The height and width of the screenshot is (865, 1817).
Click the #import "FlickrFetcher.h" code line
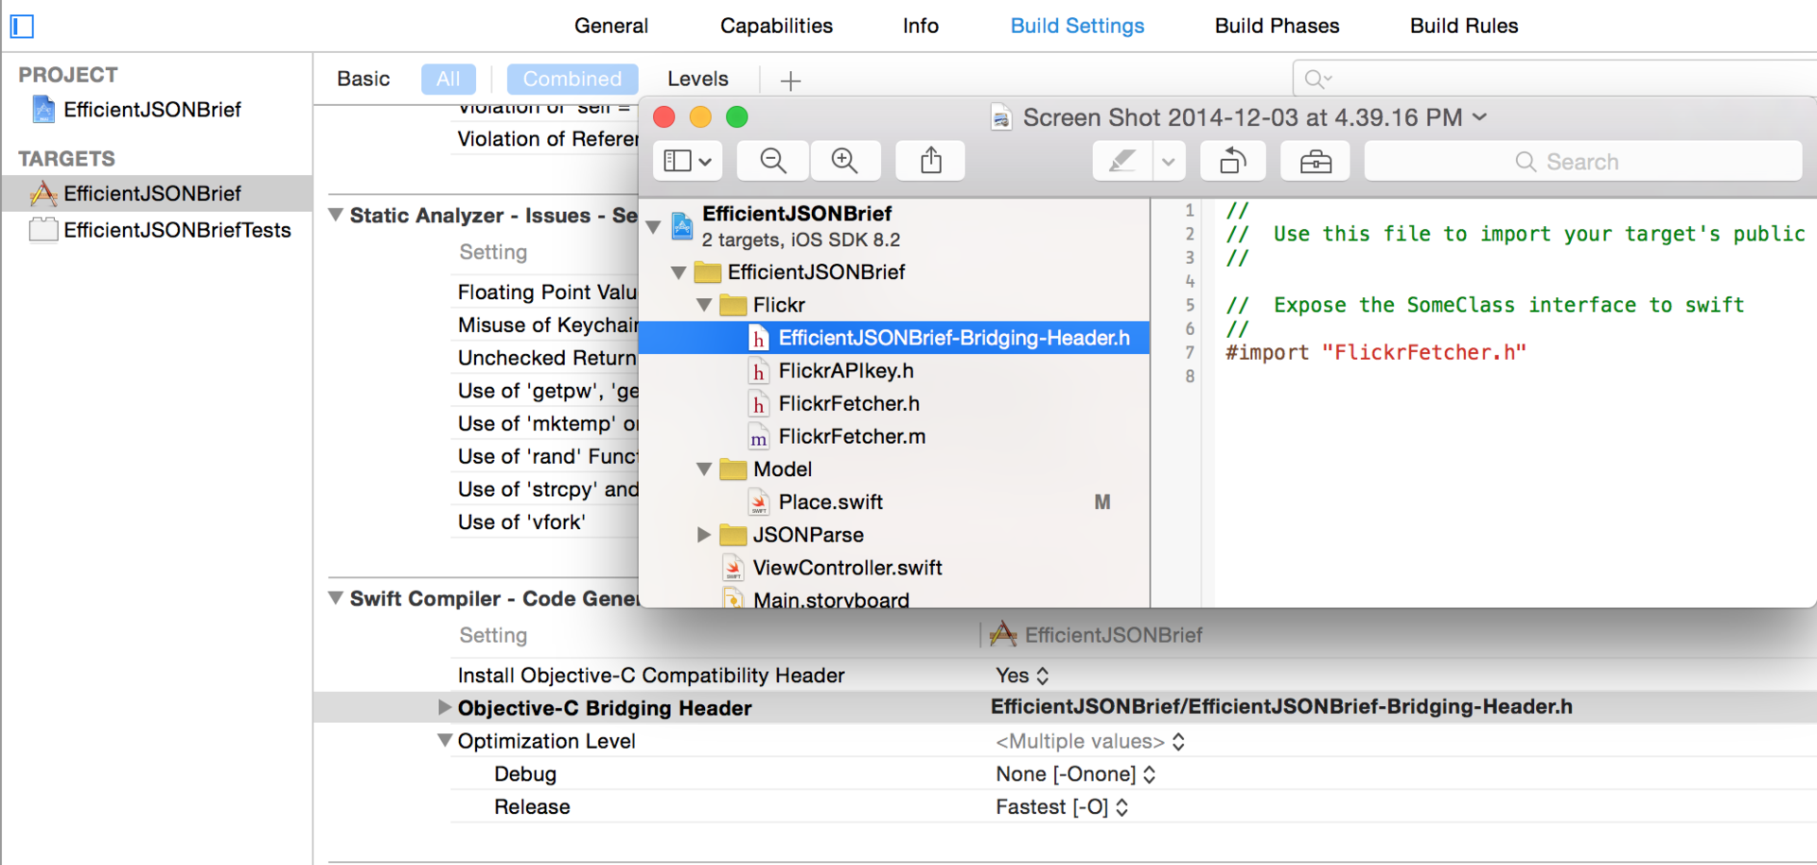(x=1376, y=353)
